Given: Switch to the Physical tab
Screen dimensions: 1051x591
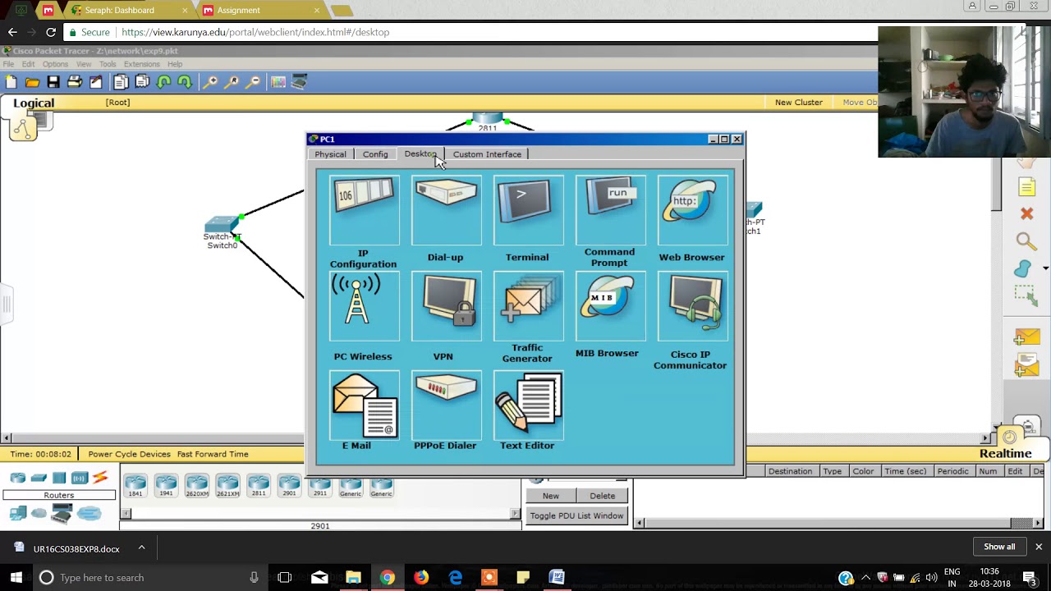Looking at the screenshot, I should click(x=330, y=154).
